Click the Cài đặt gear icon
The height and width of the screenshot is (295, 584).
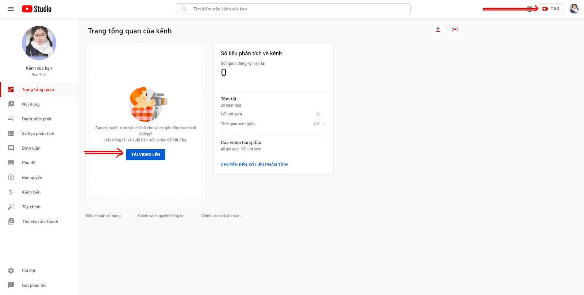pyautogui.click(x=11, y=271)
